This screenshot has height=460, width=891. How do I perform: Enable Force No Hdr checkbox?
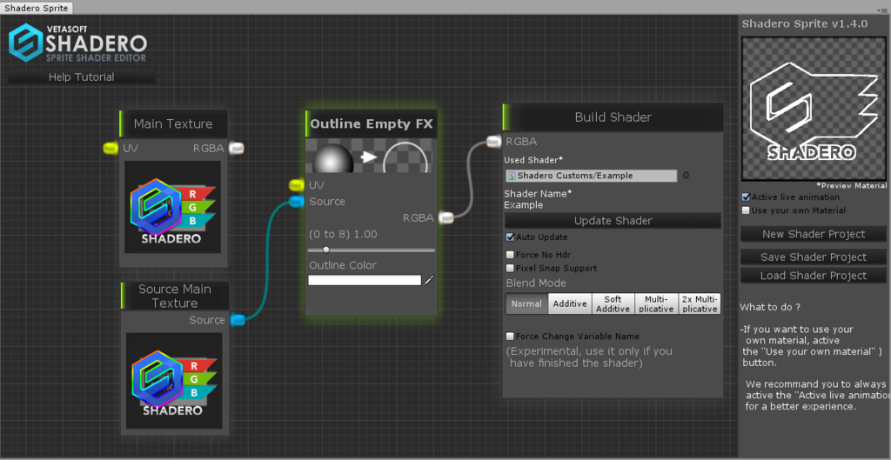tap(510, 255)
